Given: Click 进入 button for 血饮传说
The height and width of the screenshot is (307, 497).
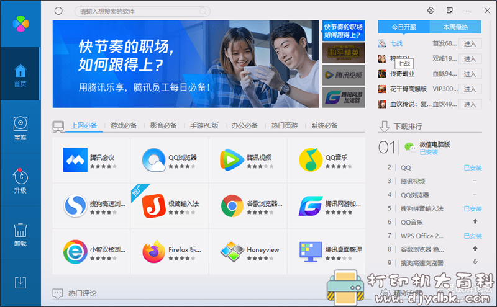Looking at the screenshot, I should pos(470,104).
